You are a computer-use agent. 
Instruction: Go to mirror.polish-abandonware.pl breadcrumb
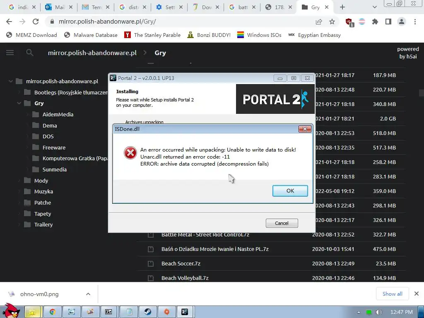(92, 53)
